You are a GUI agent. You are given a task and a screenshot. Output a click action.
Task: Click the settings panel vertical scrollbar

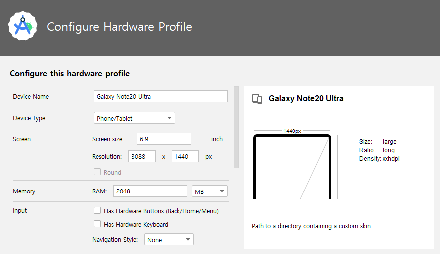(236, 127)
